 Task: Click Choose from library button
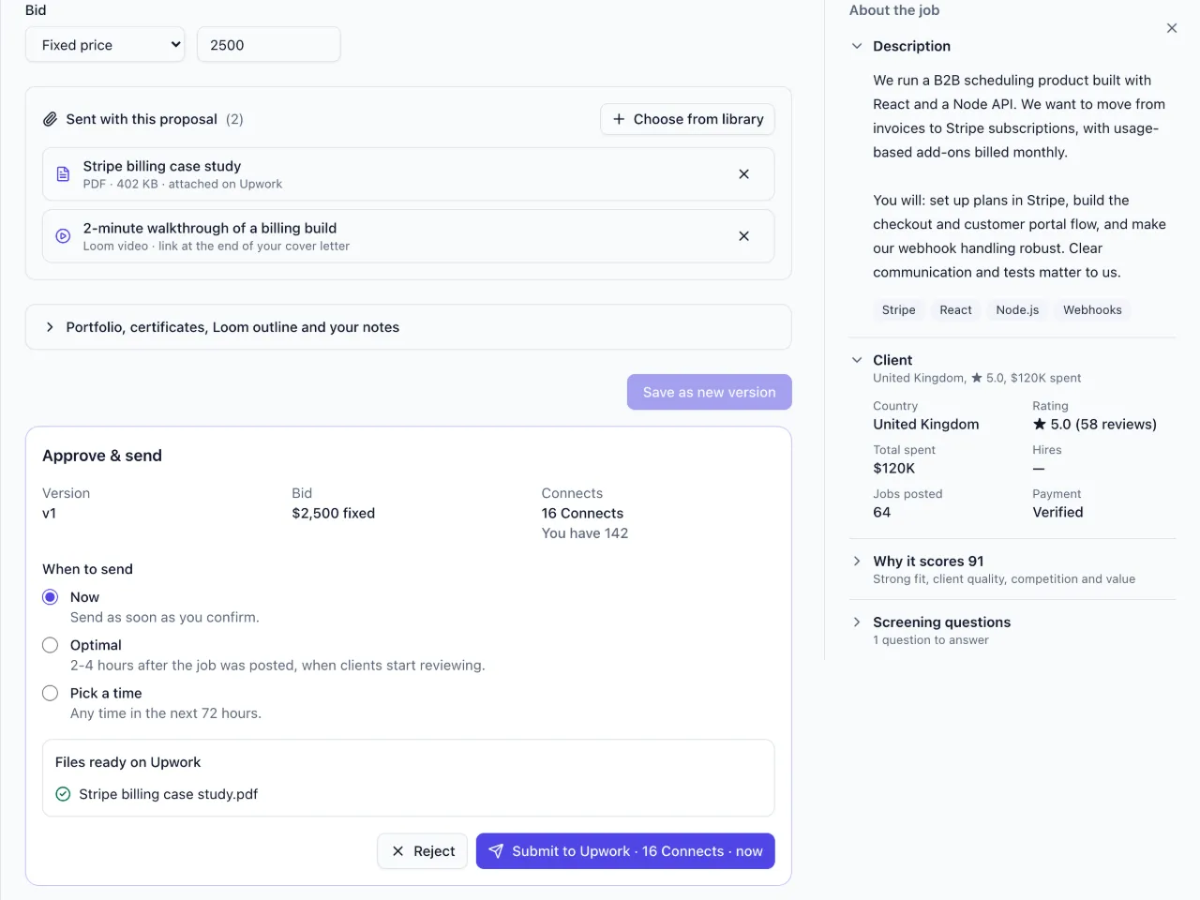point(687,119)
